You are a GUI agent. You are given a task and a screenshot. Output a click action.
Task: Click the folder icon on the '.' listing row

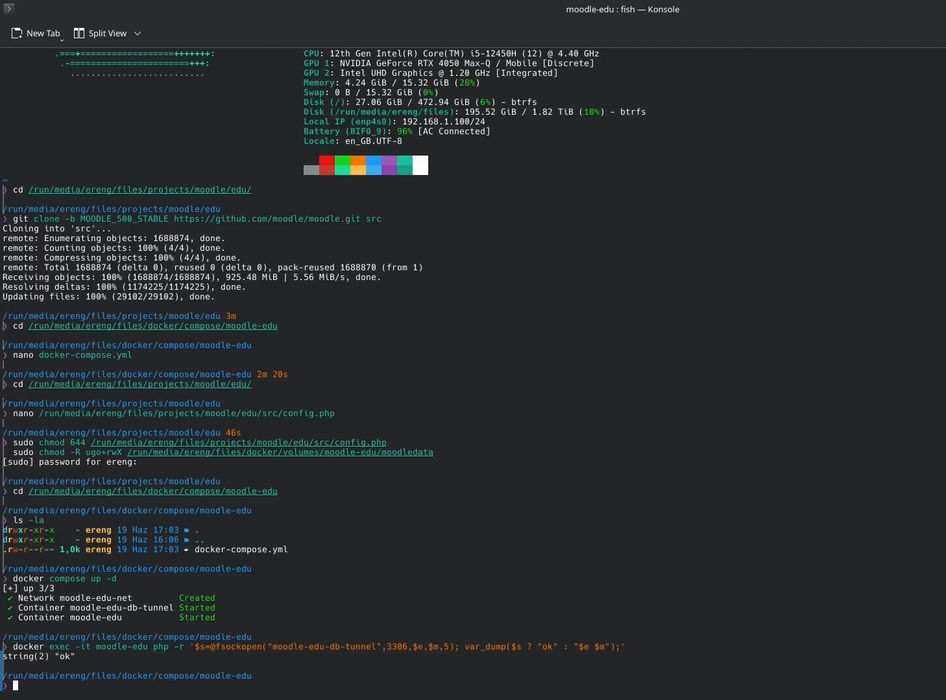point(187,530)
